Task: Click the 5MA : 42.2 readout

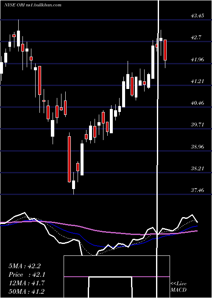Action: (x=25, y=266)
